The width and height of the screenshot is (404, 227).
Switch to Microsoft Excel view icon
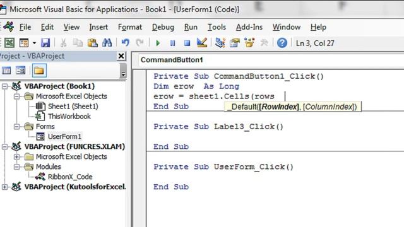[9, 43]
